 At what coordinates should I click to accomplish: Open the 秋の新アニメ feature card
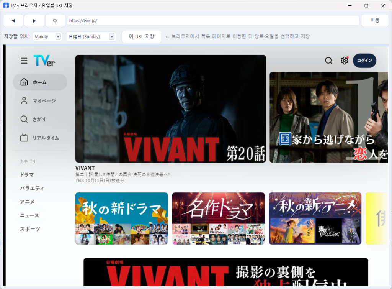pyautogui.click(x=315, y=218)
